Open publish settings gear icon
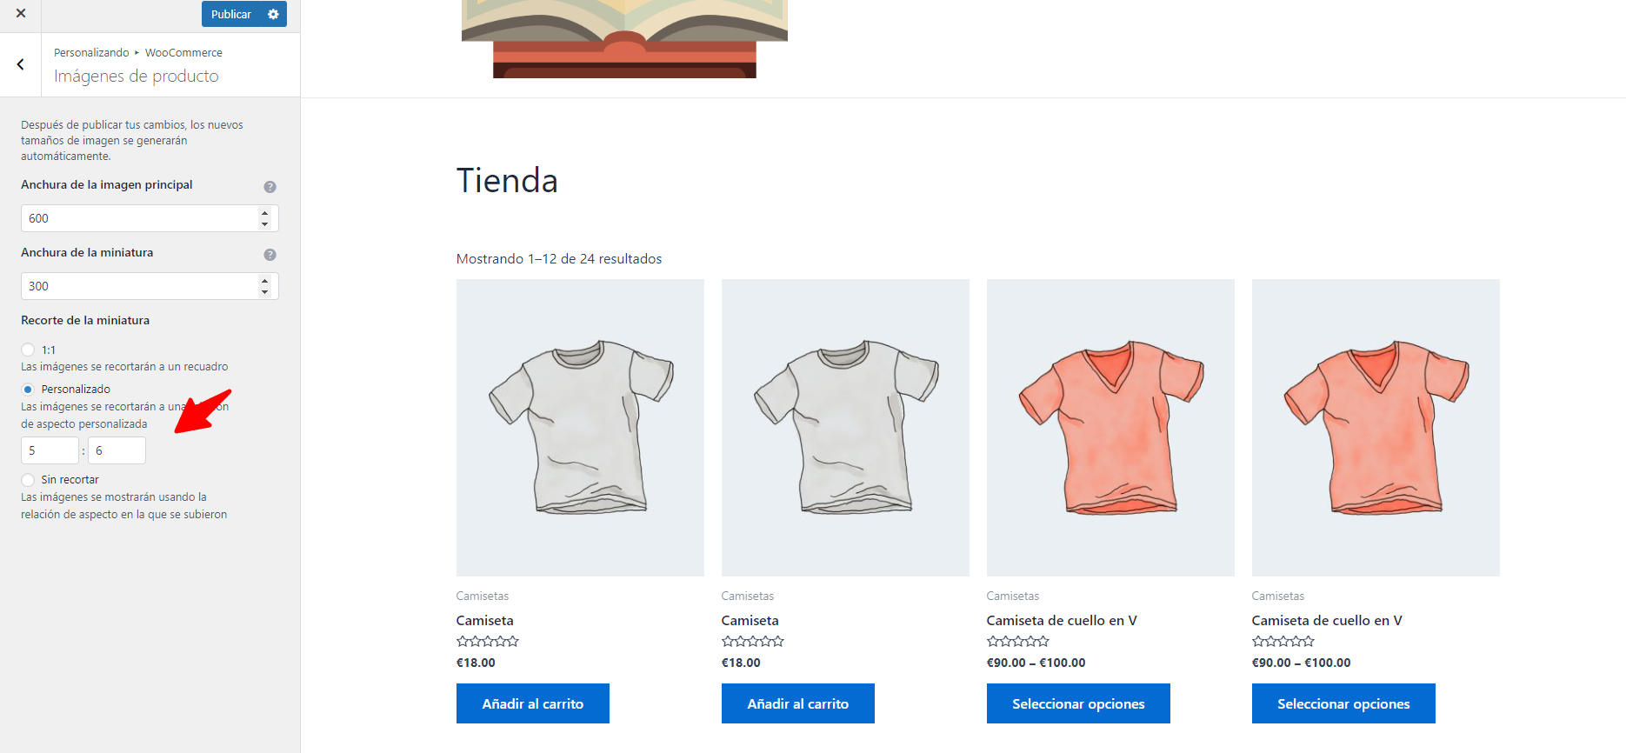The image size is (1626, 753). pyautogui.click(x=273, y=14)
